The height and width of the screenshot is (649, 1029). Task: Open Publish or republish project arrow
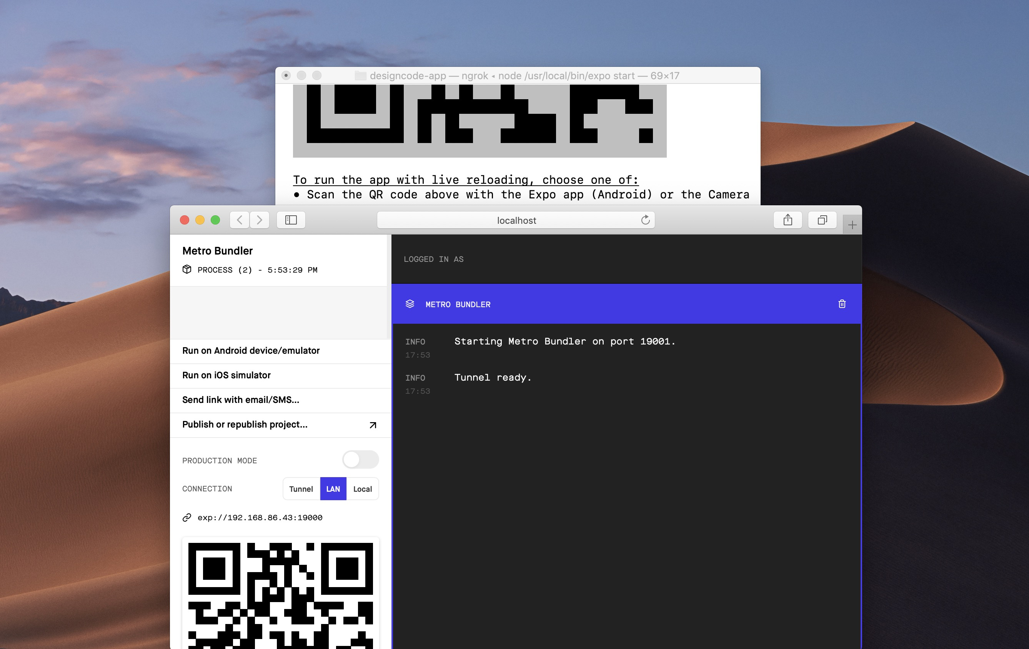[372, 425]
